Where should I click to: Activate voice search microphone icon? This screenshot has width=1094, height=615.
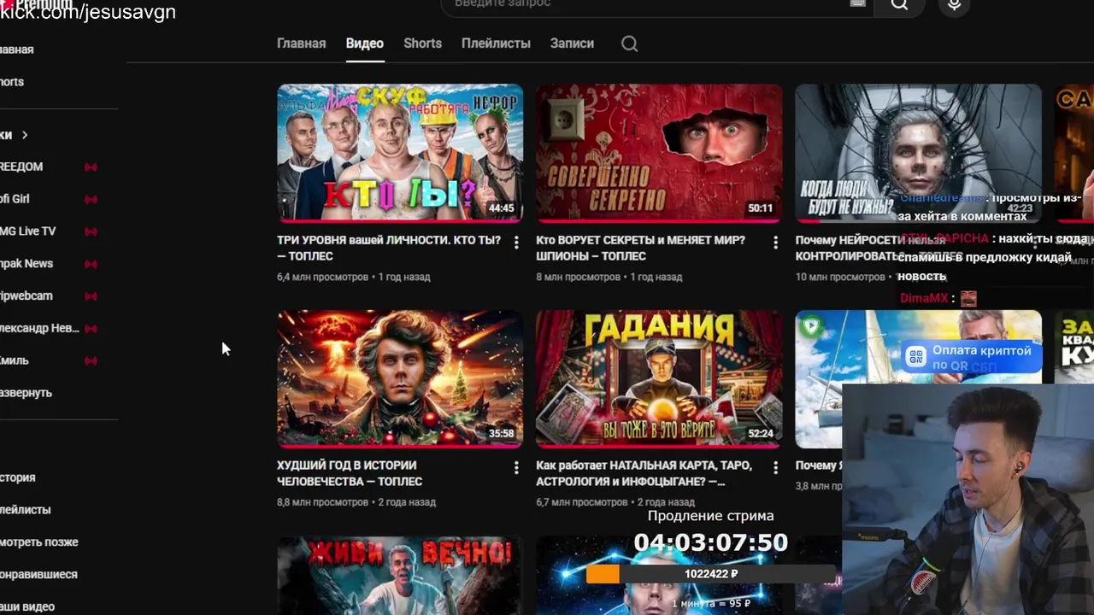[955, 5]
